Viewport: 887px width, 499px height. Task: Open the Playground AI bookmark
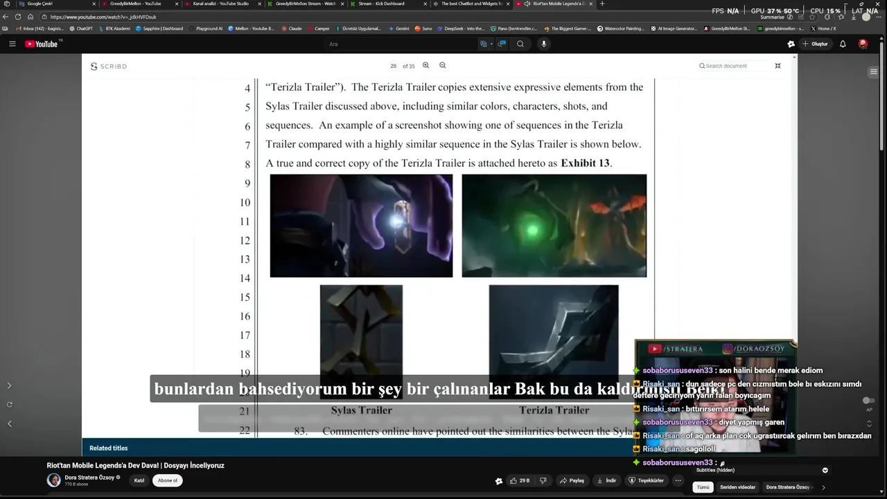(207, 28)
